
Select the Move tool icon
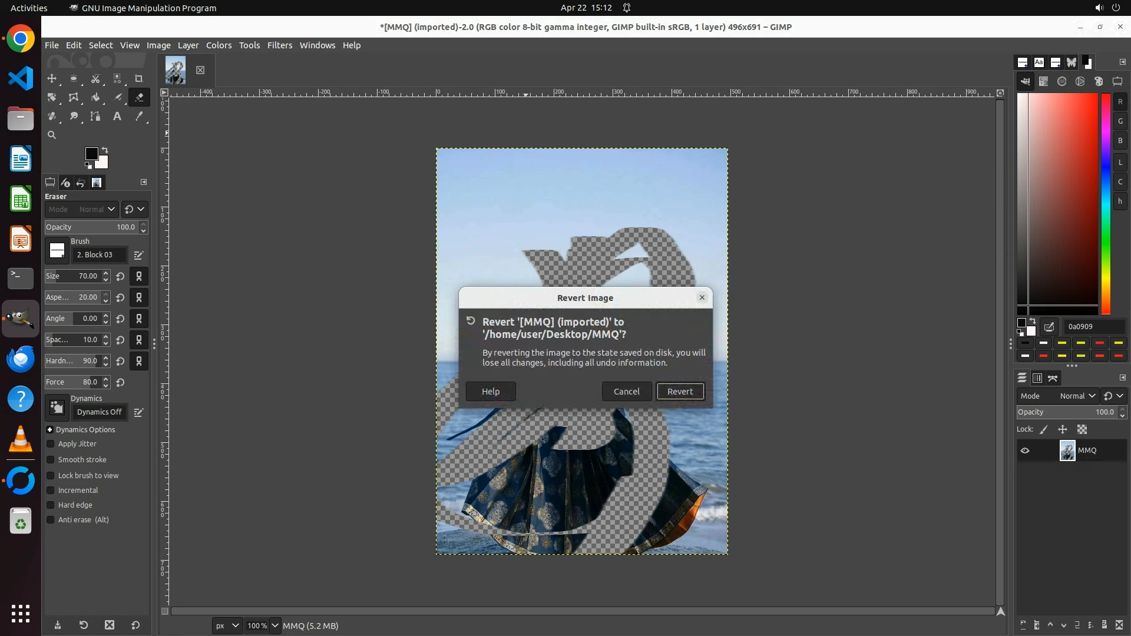[x=52, y=78]
